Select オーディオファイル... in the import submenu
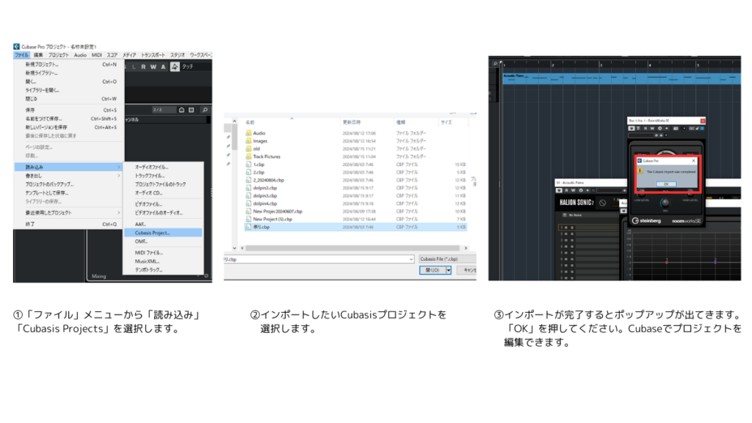Image resolution: width=752 pixels, height=423 pixels. tap(163, 167)
